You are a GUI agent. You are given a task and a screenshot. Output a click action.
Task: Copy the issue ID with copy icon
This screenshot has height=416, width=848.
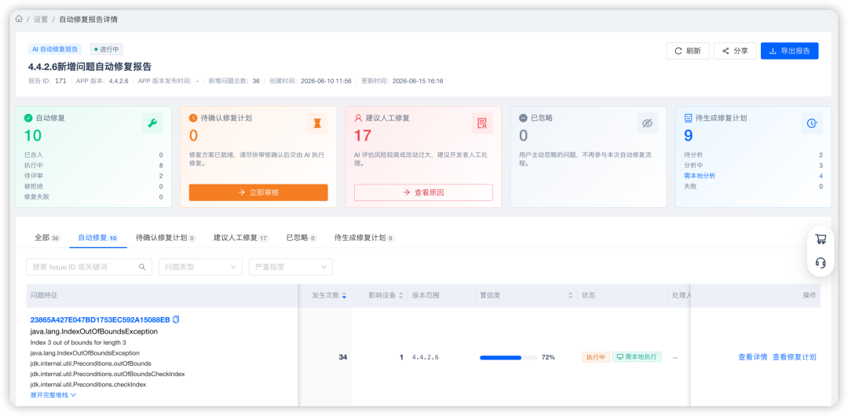(176, 319)
